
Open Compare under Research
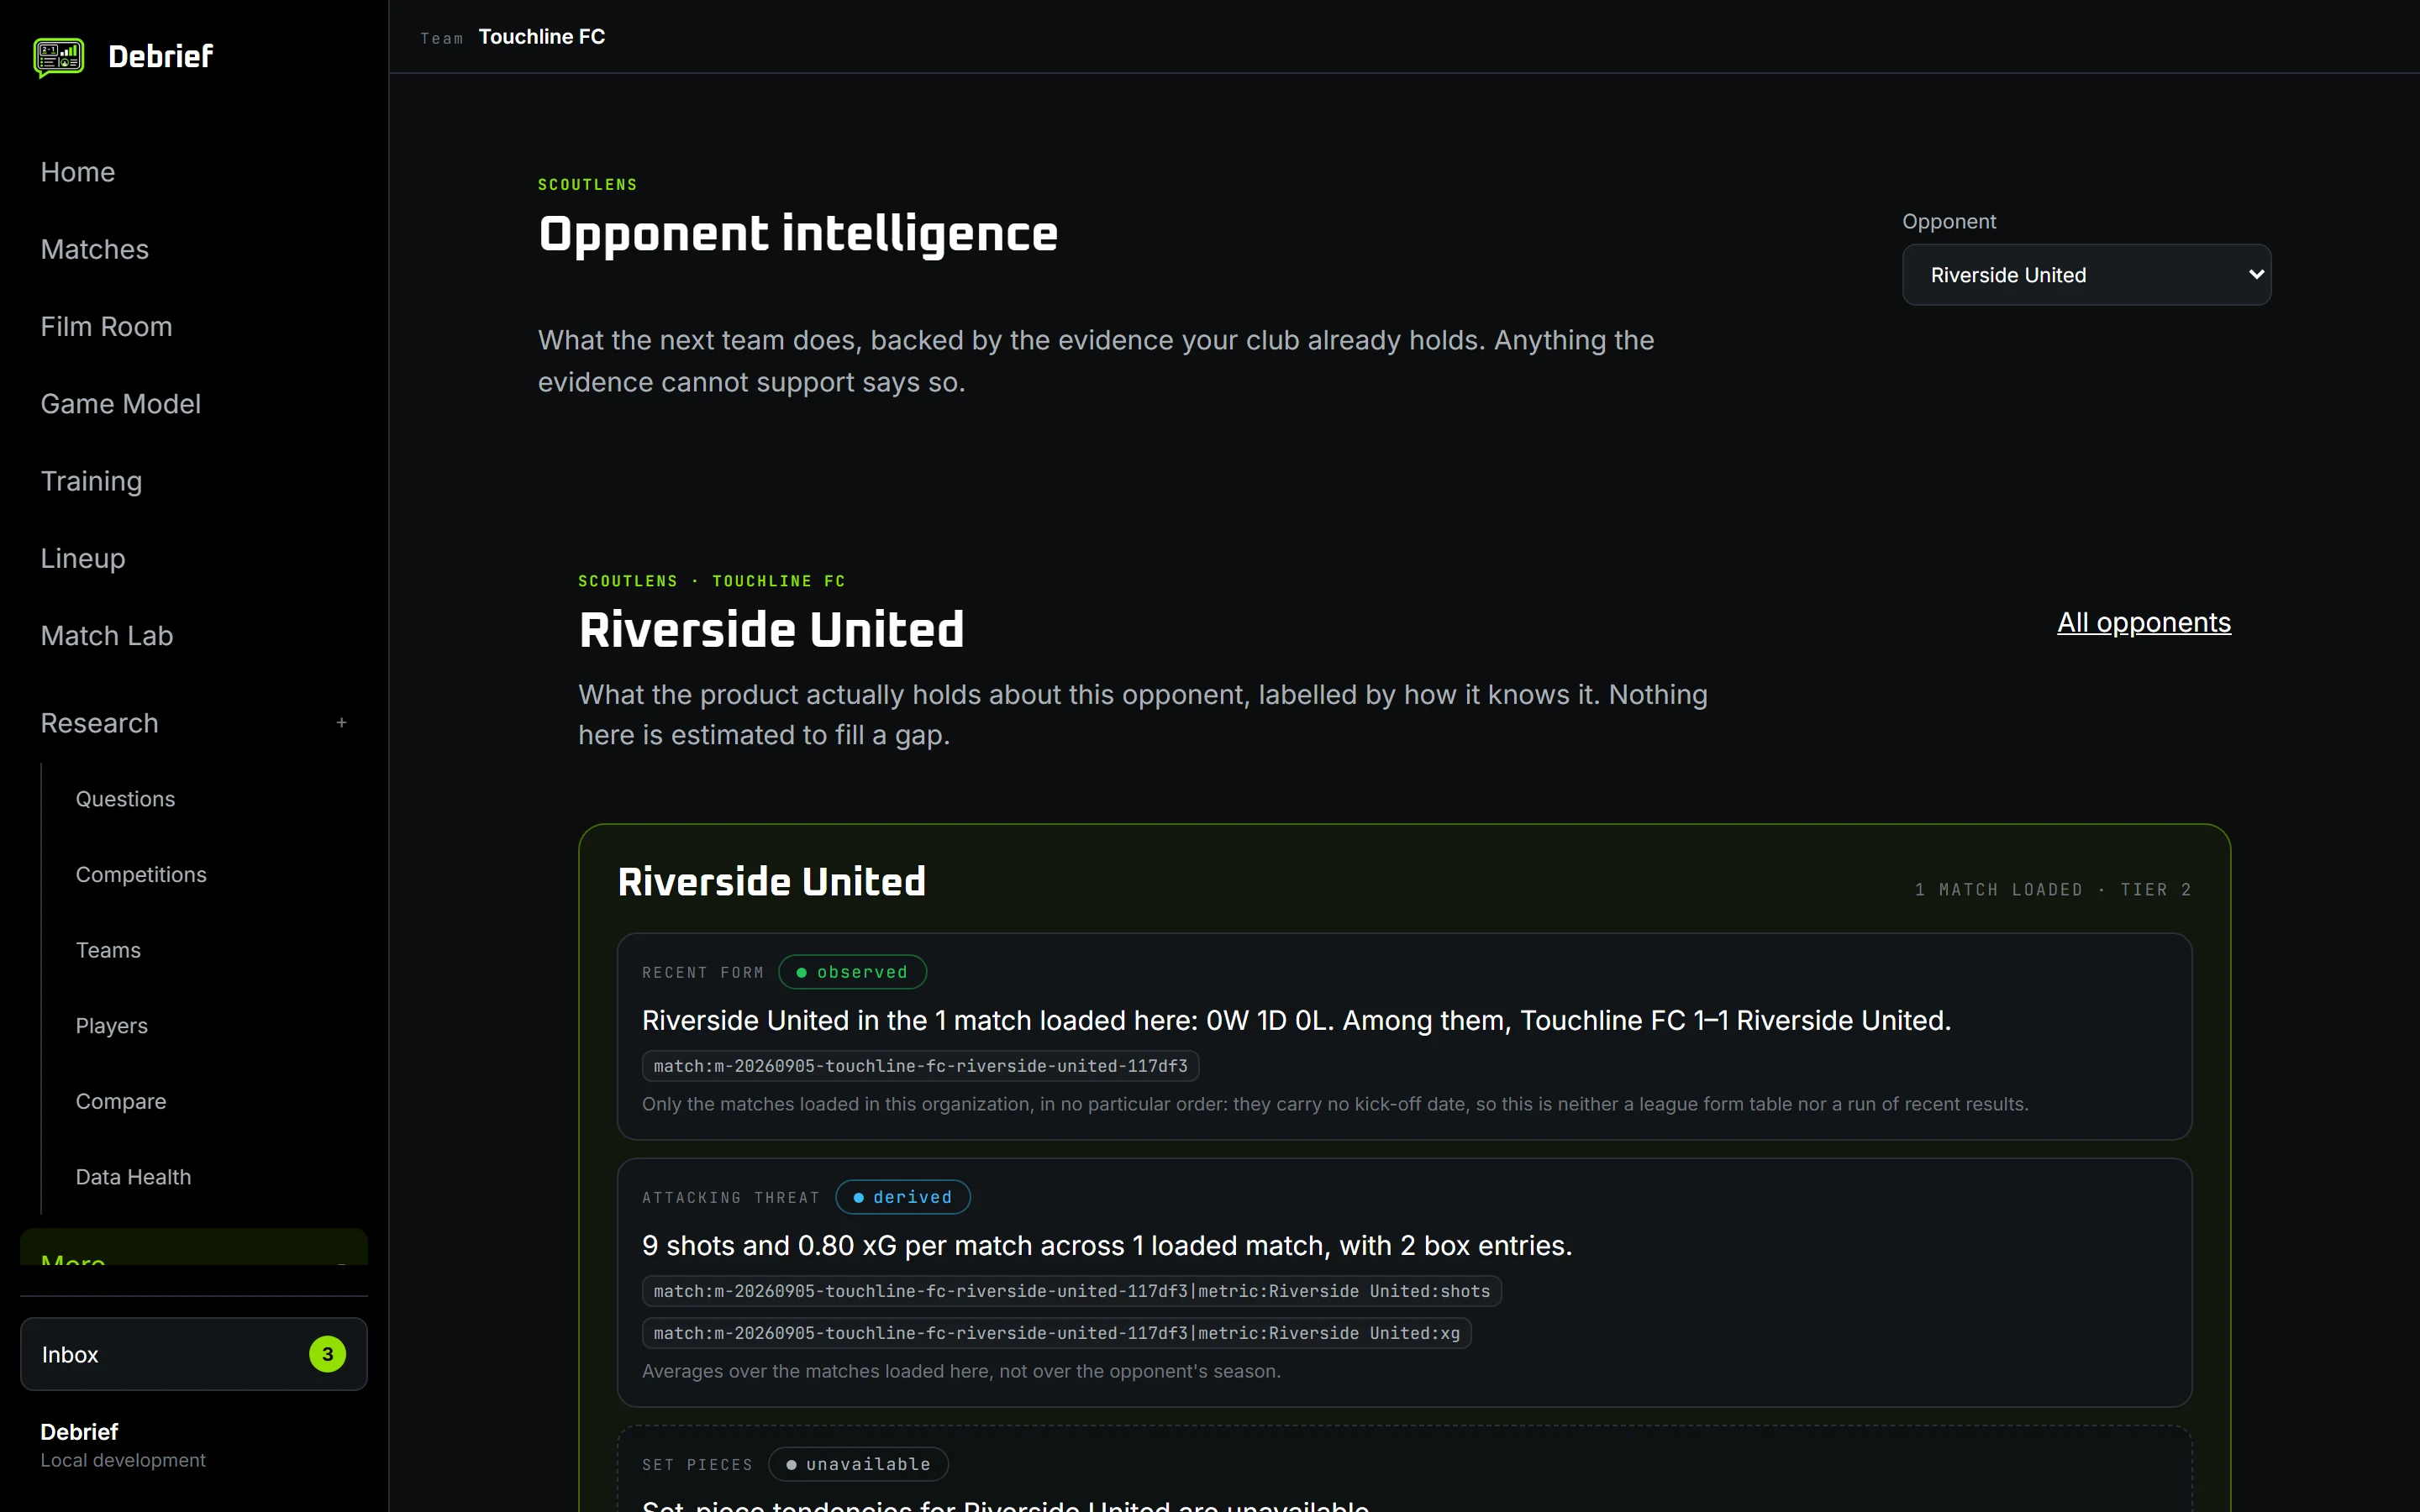pyautogui.click(x=121, y=1101)
